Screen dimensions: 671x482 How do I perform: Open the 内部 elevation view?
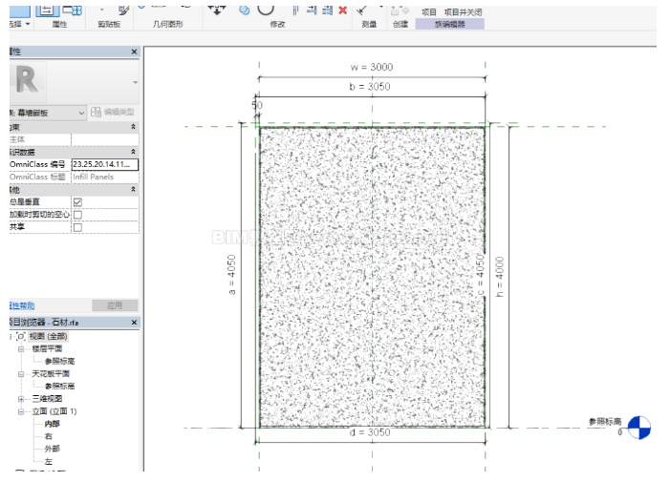click(53, 424)
